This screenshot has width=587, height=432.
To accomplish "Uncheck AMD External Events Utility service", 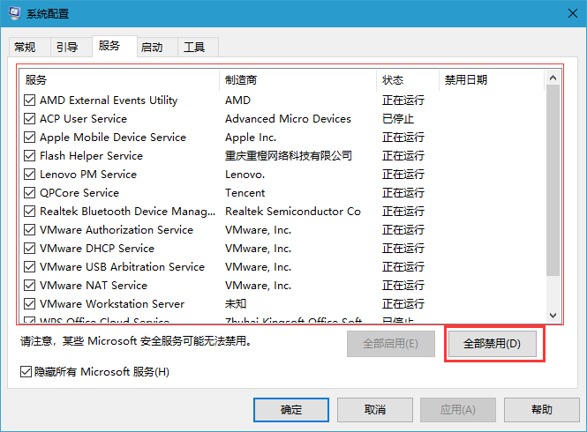I will point(29,101).
